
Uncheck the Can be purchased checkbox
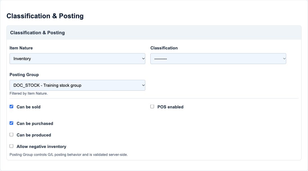[x=12, y=123]
